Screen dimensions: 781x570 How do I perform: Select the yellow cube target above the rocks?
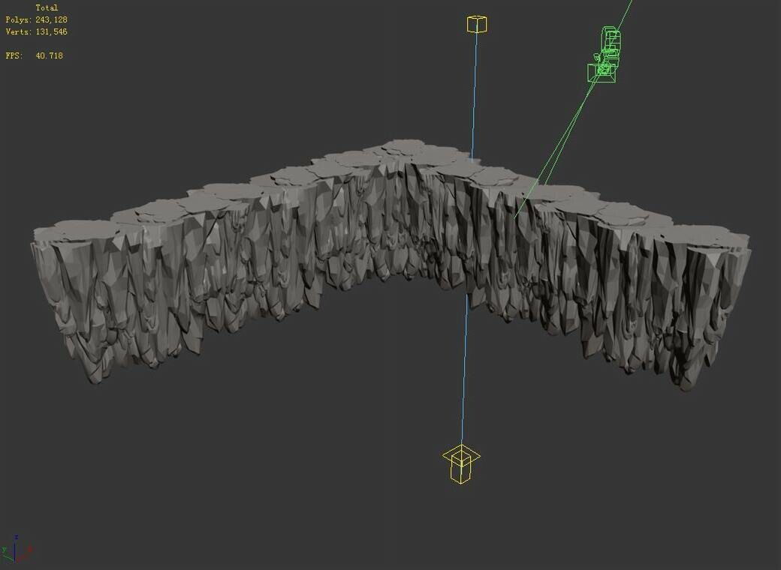point(477,24)
